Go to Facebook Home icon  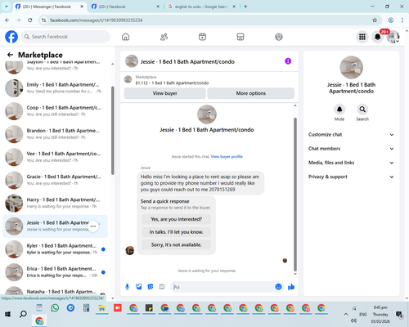(125, 37)
